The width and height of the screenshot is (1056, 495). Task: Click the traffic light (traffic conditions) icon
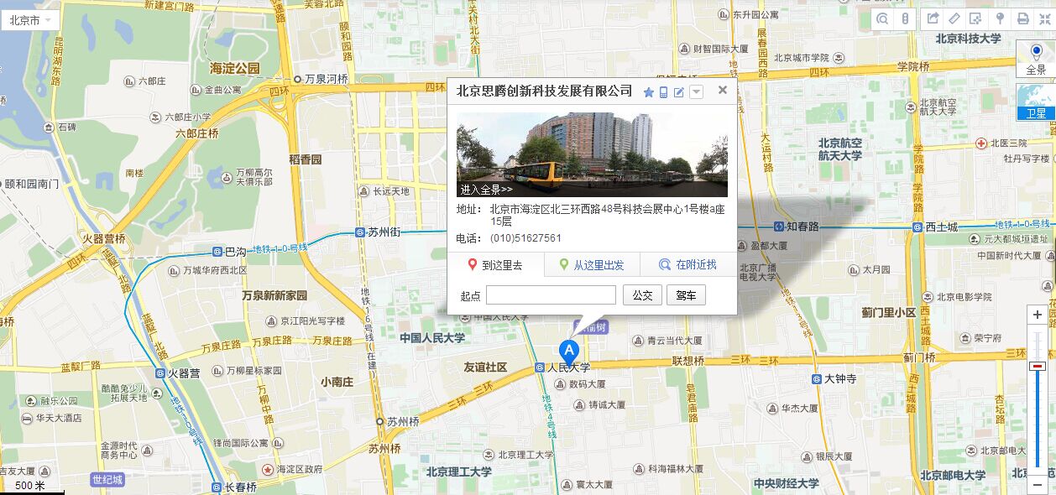[905, 18]
